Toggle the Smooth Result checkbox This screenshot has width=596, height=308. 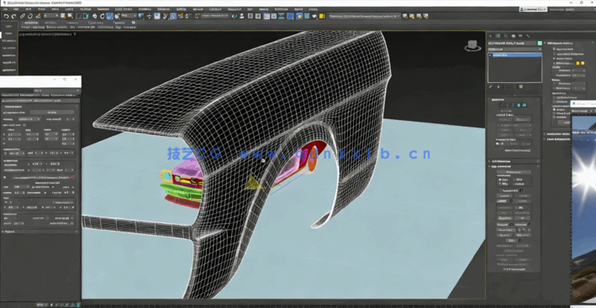pyautogui.click(x=554, y=49)
